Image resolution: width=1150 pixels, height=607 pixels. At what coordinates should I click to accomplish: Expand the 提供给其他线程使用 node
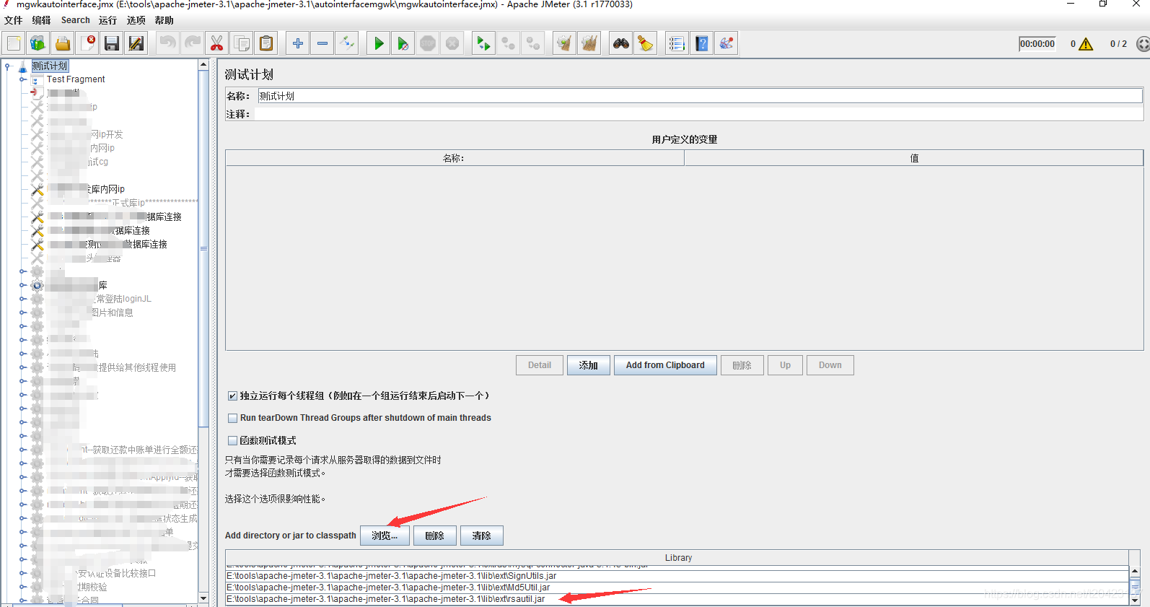(x=22, y=367)
